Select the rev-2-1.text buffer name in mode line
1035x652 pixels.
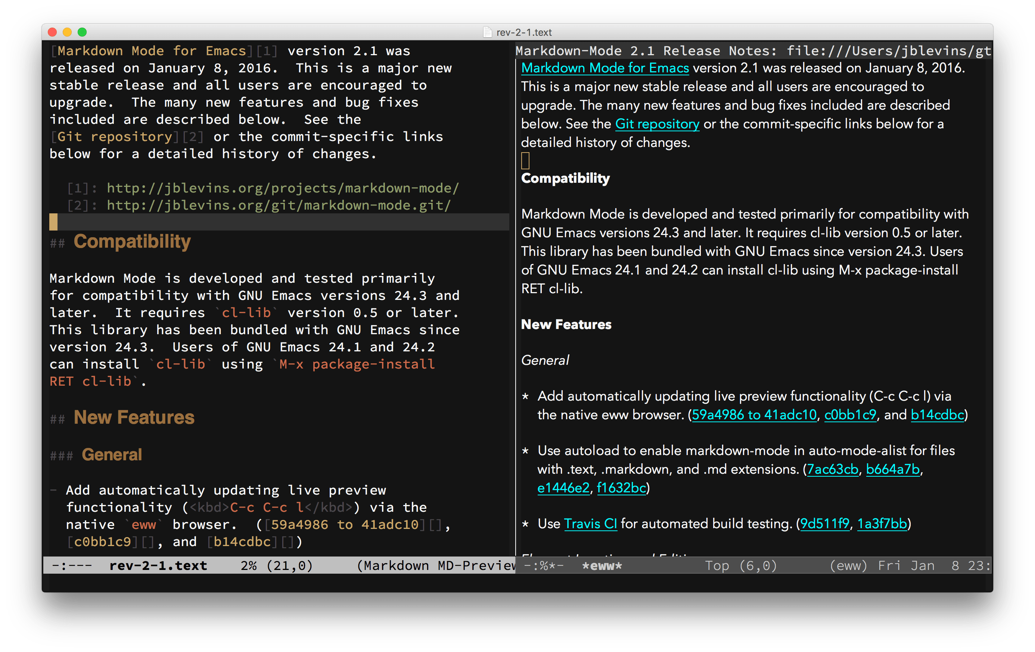pyautogui.click(x=158, y=565)
